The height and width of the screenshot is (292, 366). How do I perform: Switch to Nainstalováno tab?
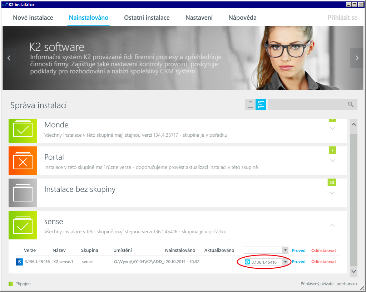[x=89, y=18]
